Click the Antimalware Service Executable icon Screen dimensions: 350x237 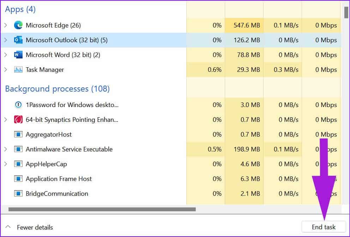(18, 149)
